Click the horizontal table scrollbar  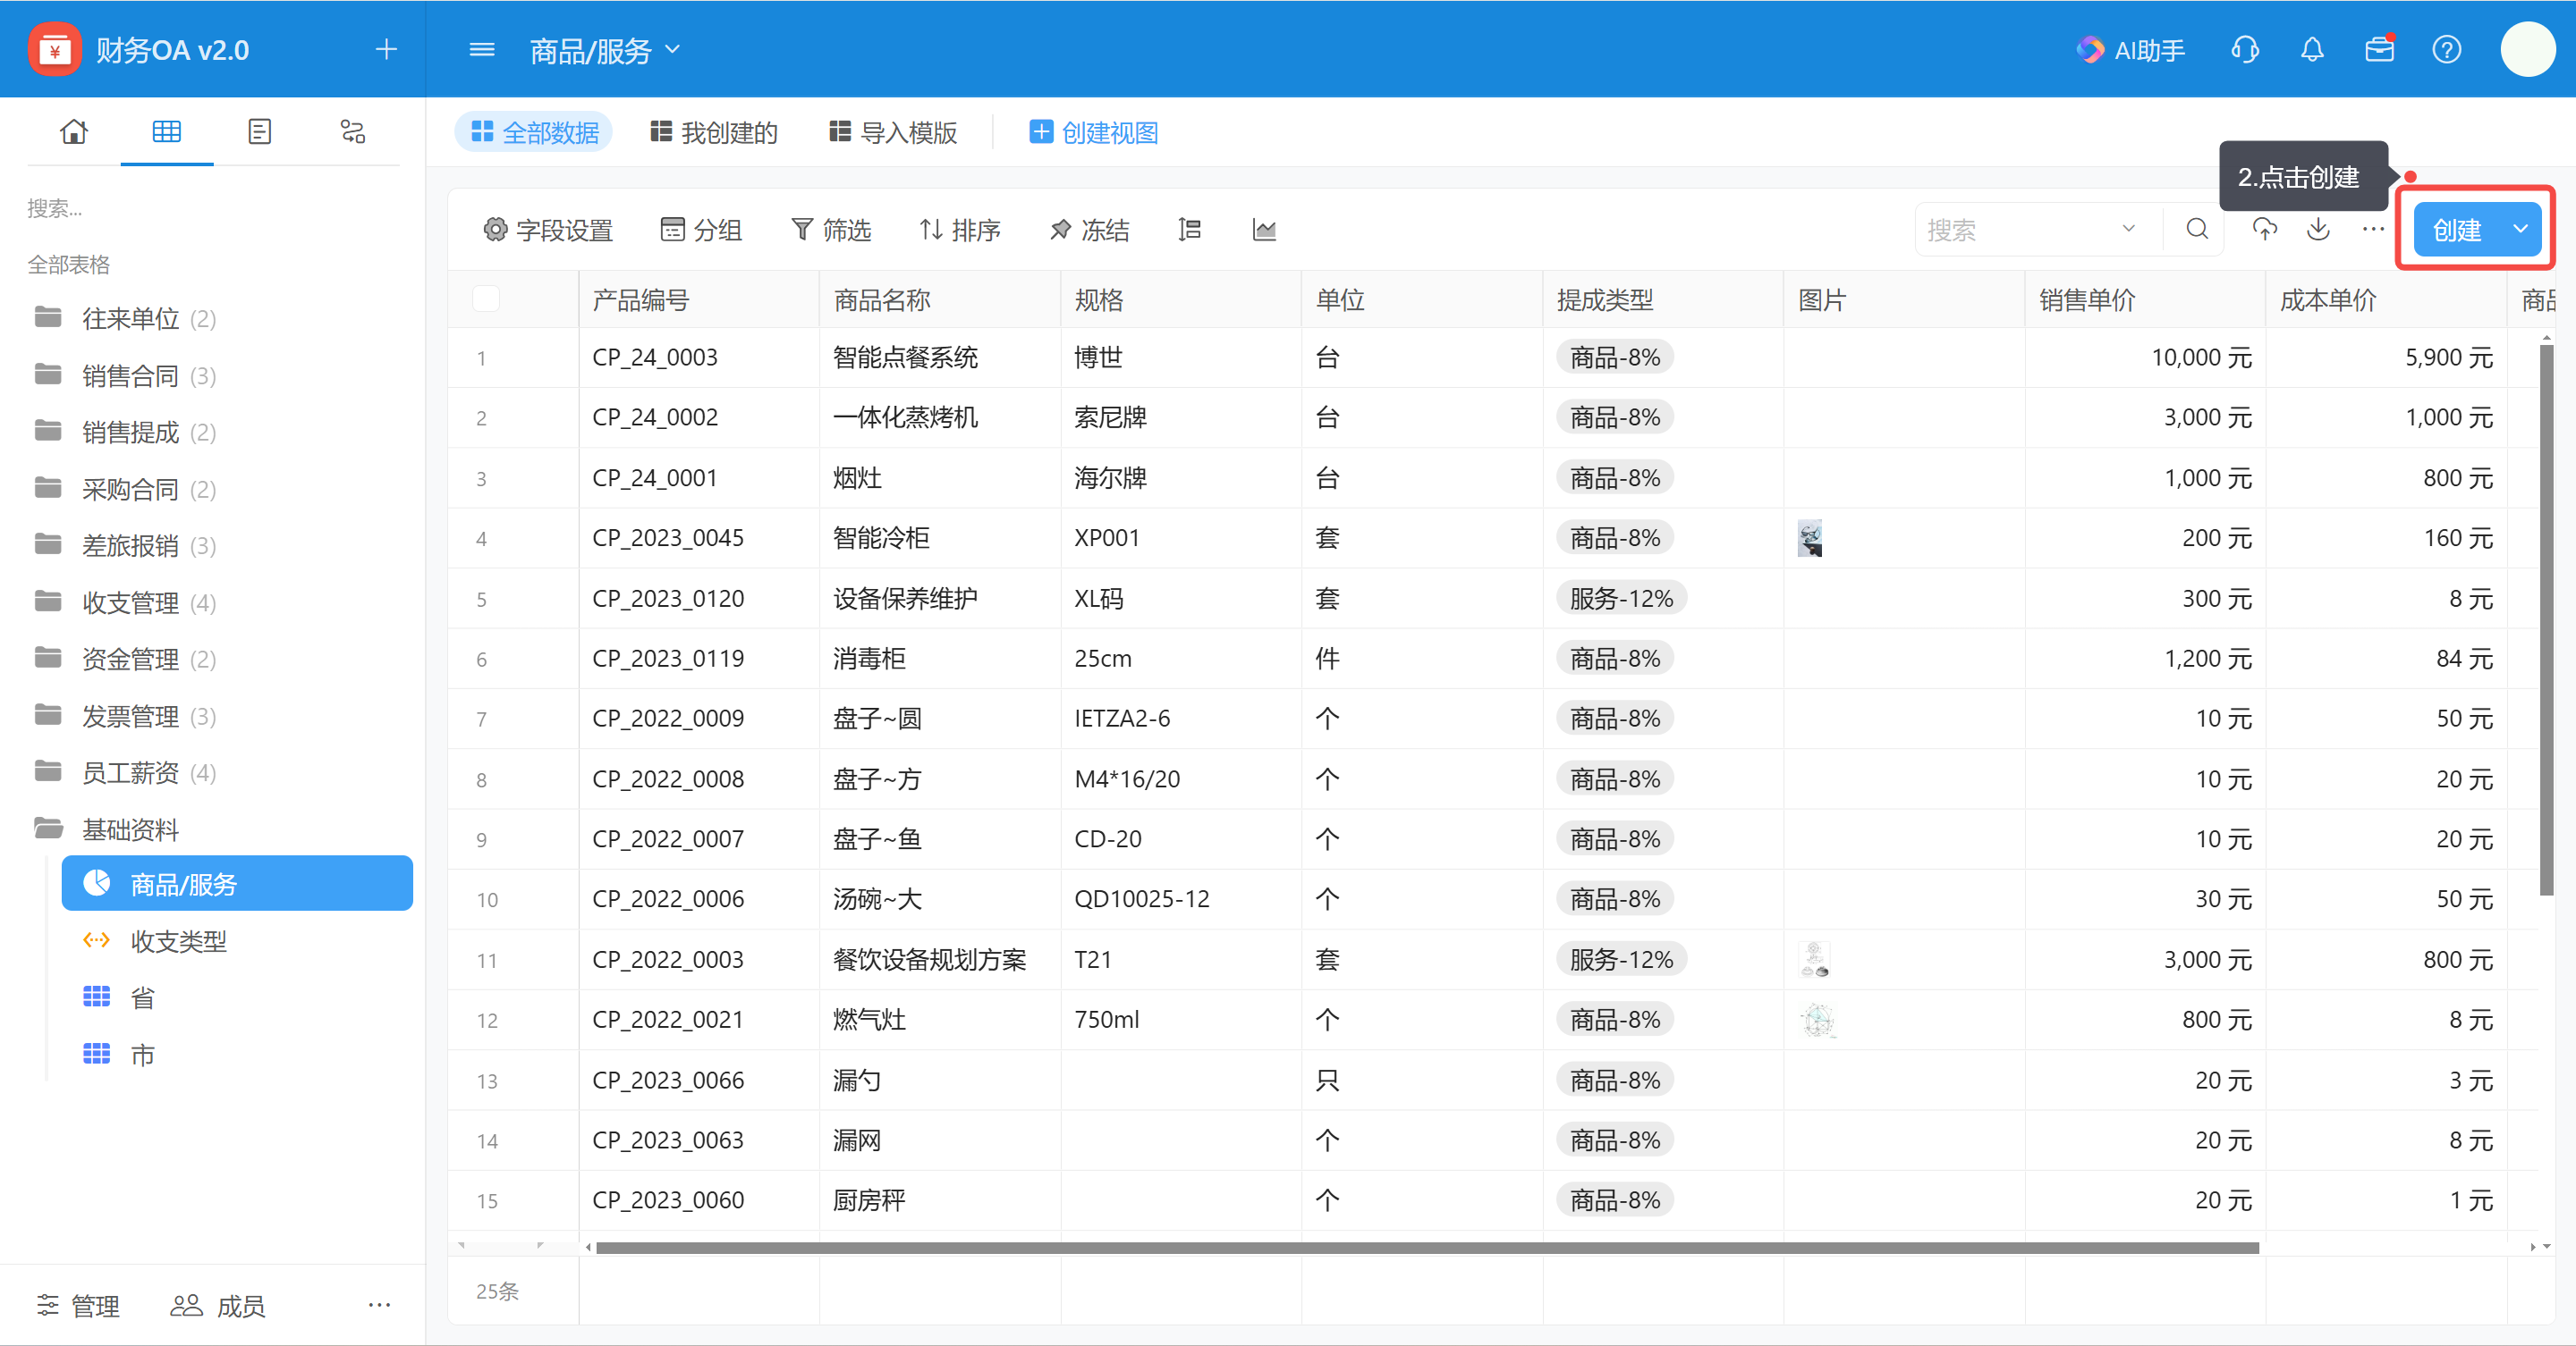tap(1427, 1247)
